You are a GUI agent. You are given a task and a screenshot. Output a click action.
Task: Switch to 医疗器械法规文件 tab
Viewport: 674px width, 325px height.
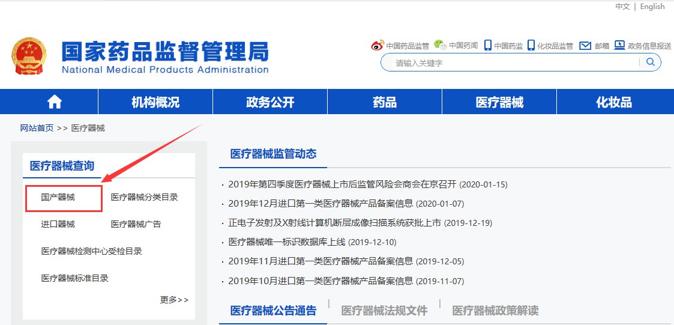(384, 311)
